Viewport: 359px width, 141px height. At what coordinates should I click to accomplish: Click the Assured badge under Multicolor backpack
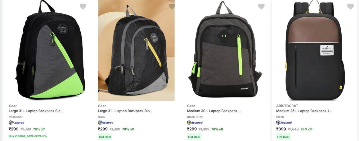[x=16, y=123]
